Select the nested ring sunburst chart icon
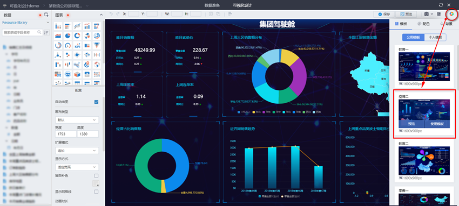 coord(97,36)
